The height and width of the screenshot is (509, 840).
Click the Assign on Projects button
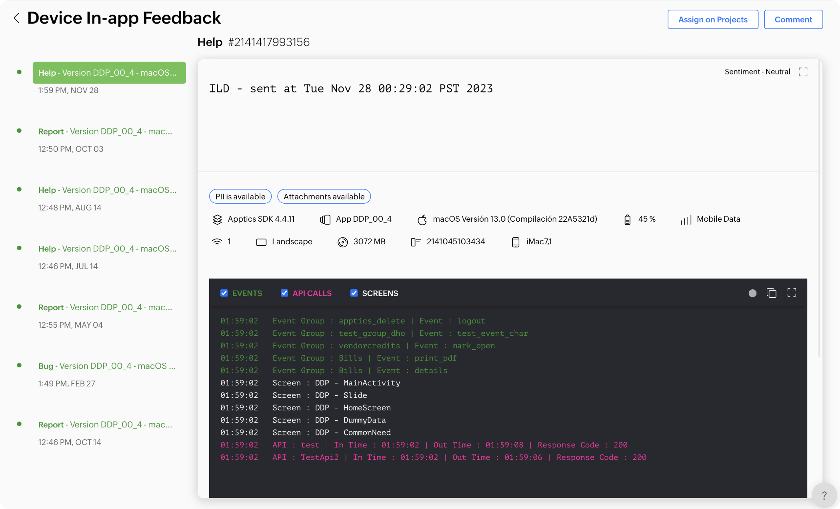[713, 19]
